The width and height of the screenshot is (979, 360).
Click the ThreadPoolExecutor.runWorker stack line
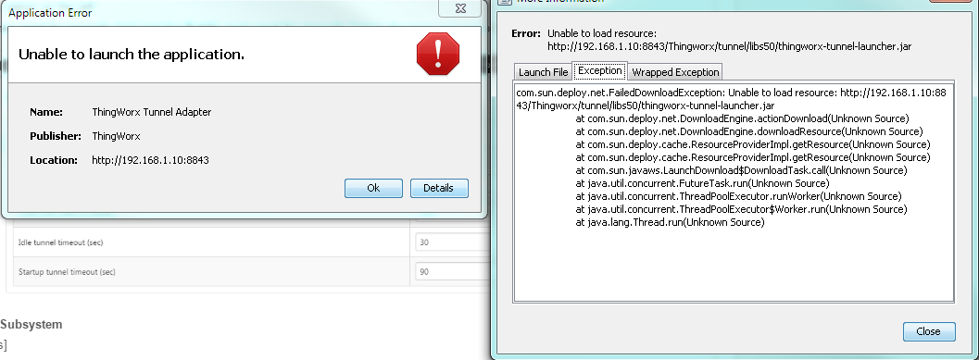738,196
